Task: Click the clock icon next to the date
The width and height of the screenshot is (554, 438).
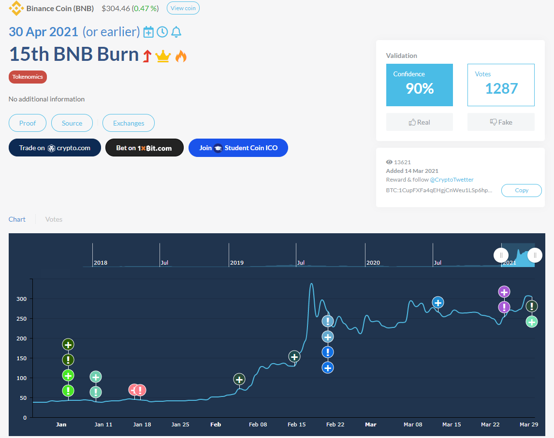Action: pyautogui.click(x=162, y=32)
